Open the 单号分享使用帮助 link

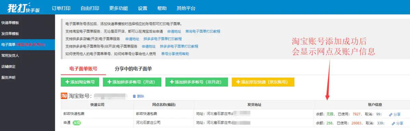click(175, 54)
